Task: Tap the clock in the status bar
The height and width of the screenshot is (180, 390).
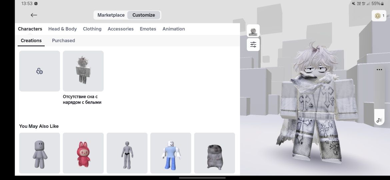Action: tap(27, 3)
